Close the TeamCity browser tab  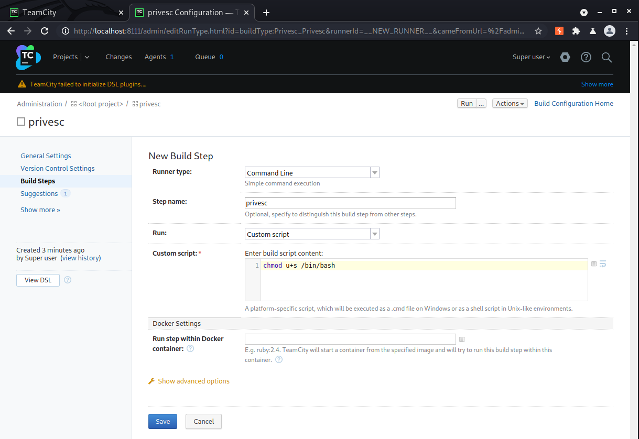pos(121,13)
